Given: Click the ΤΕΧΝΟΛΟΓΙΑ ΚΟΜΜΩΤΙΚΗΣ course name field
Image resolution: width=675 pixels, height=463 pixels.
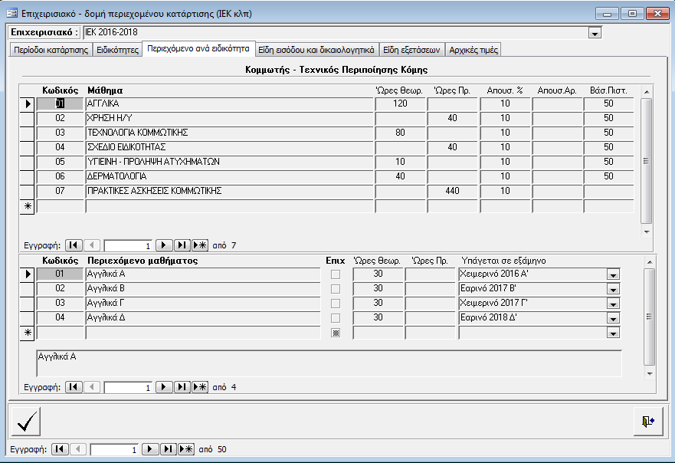Looking at the screenshot, I should coord(228,133).
